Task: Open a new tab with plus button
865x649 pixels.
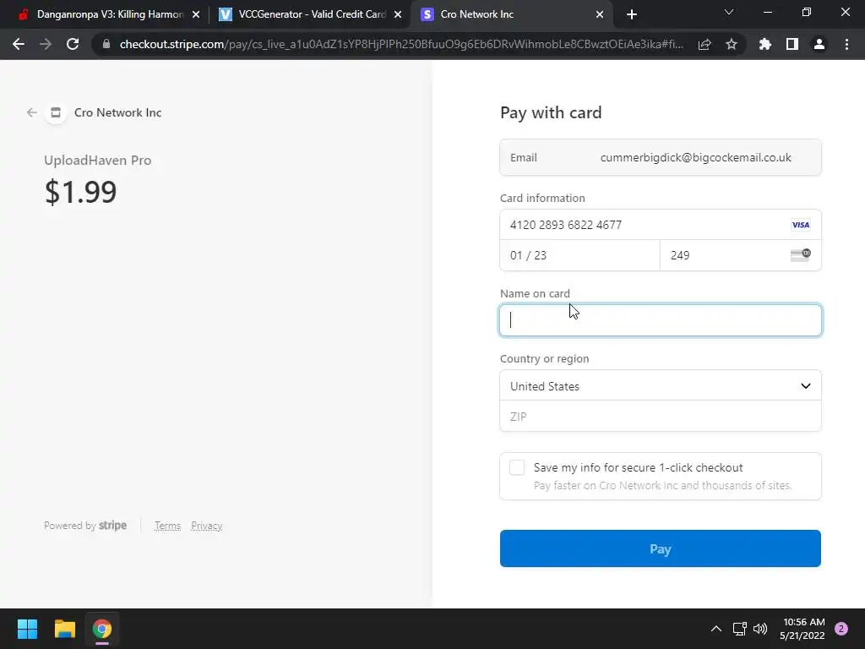Action: (632, 14)
